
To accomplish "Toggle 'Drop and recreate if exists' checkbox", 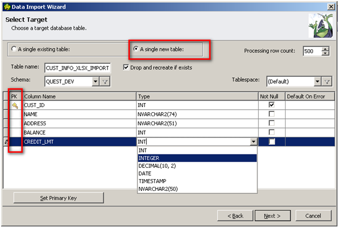I will click(x=126, y=68).
